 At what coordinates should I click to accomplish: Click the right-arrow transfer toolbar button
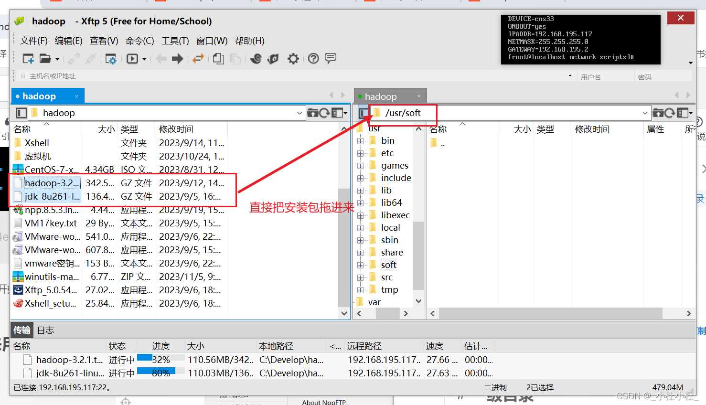(x=178, y=59)
